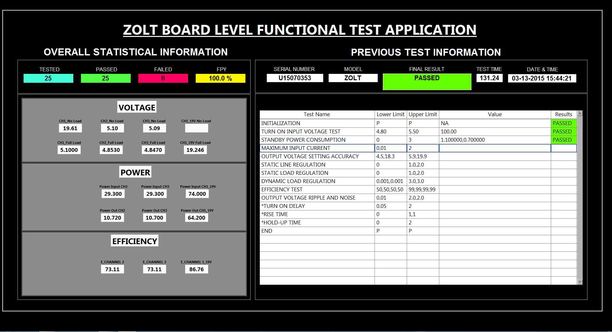This screenshot has height=332, width=612.
Task: Click the E_CHANNEL 2 efficiency value 73.11
Action: (113, 269)
